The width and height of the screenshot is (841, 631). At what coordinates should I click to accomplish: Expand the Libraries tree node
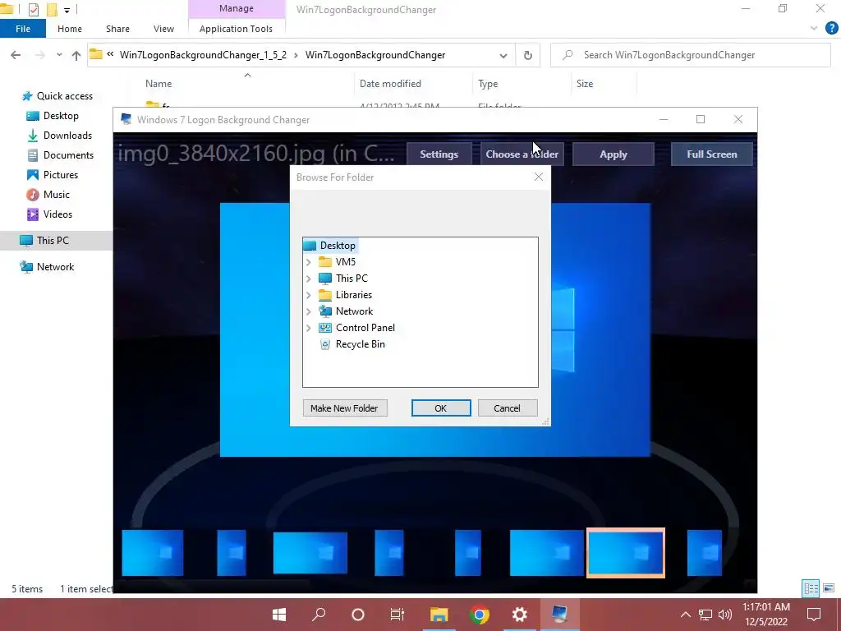[309, 295]
